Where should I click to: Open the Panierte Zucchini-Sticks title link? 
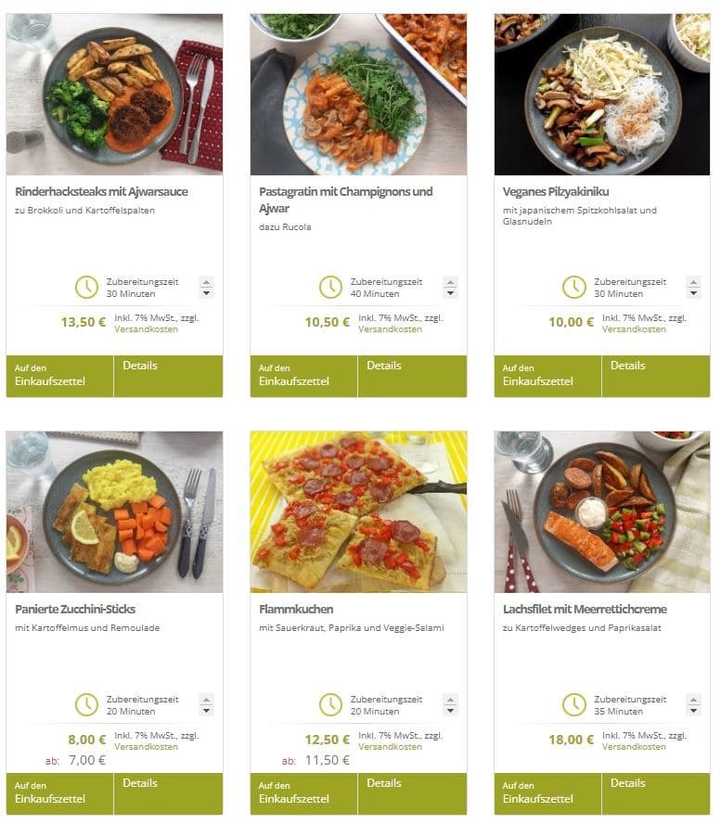click(75, 609)
